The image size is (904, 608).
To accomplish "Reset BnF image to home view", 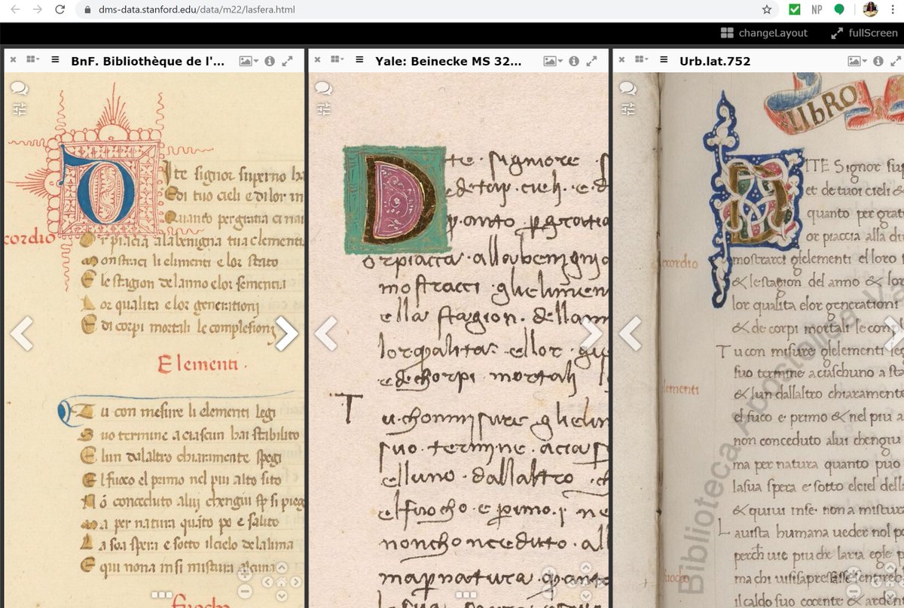I will tap(281, 582).
